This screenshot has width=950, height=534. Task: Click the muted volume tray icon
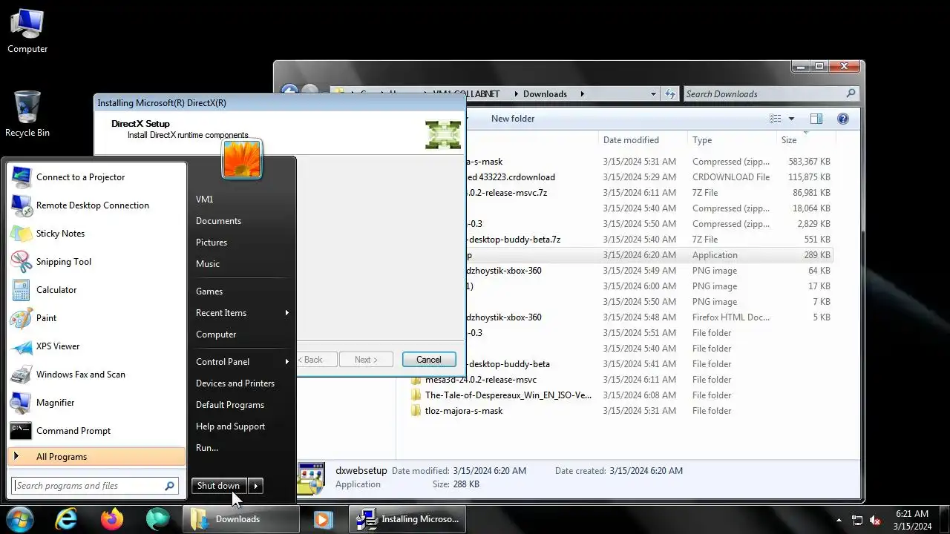pyautogui.click(x=875, y=520)
